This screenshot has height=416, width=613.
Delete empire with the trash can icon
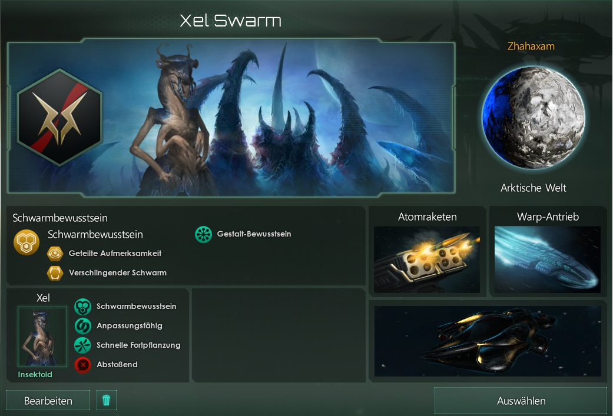(107, 400)
